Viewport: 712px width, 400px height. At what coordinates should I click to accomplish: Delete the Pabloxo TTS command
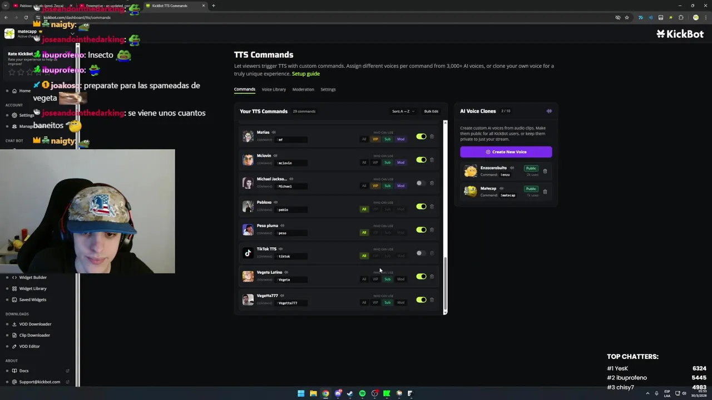click(x=432, y=207)
